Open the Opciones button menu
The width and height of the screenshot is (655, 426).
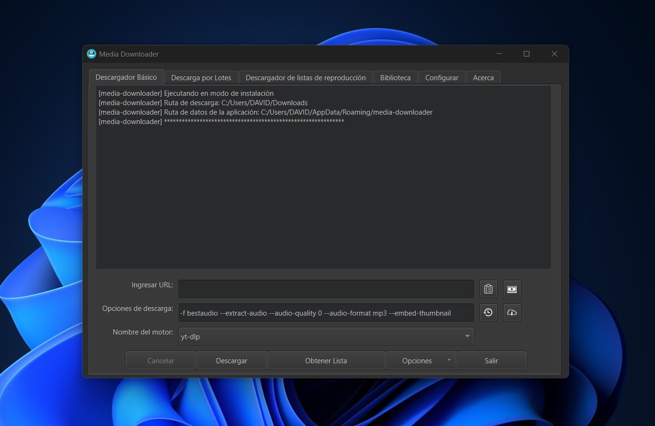click(x=420, y=361)
